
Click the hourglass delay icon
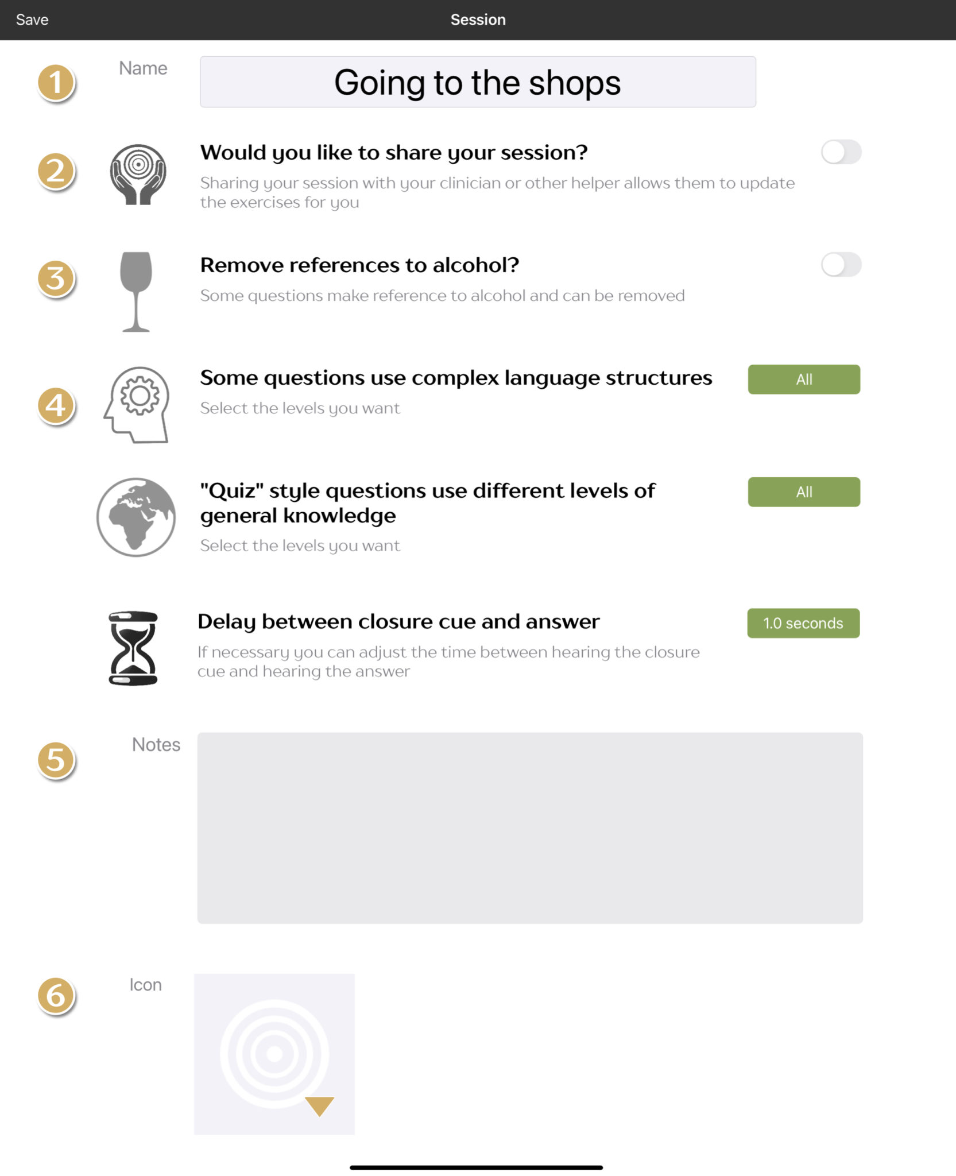(x=133, y=648)
